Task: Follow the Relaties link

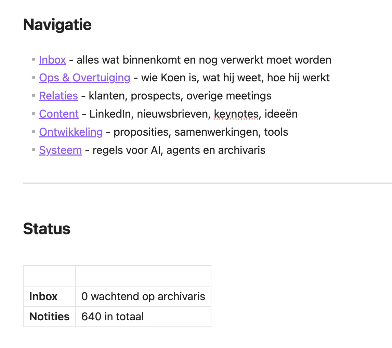Action: pos(58,96)
